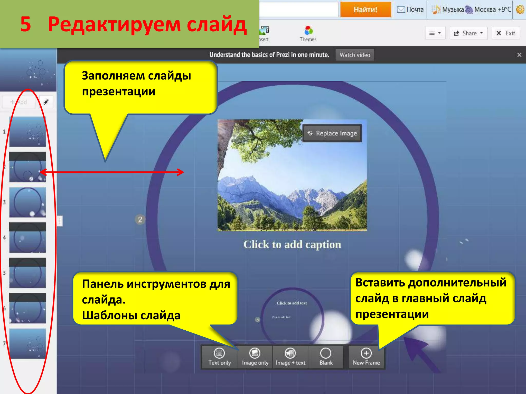Apply the Text only frame layout
The width and height of the screenshot is (526, 394).
coord(219,357)
